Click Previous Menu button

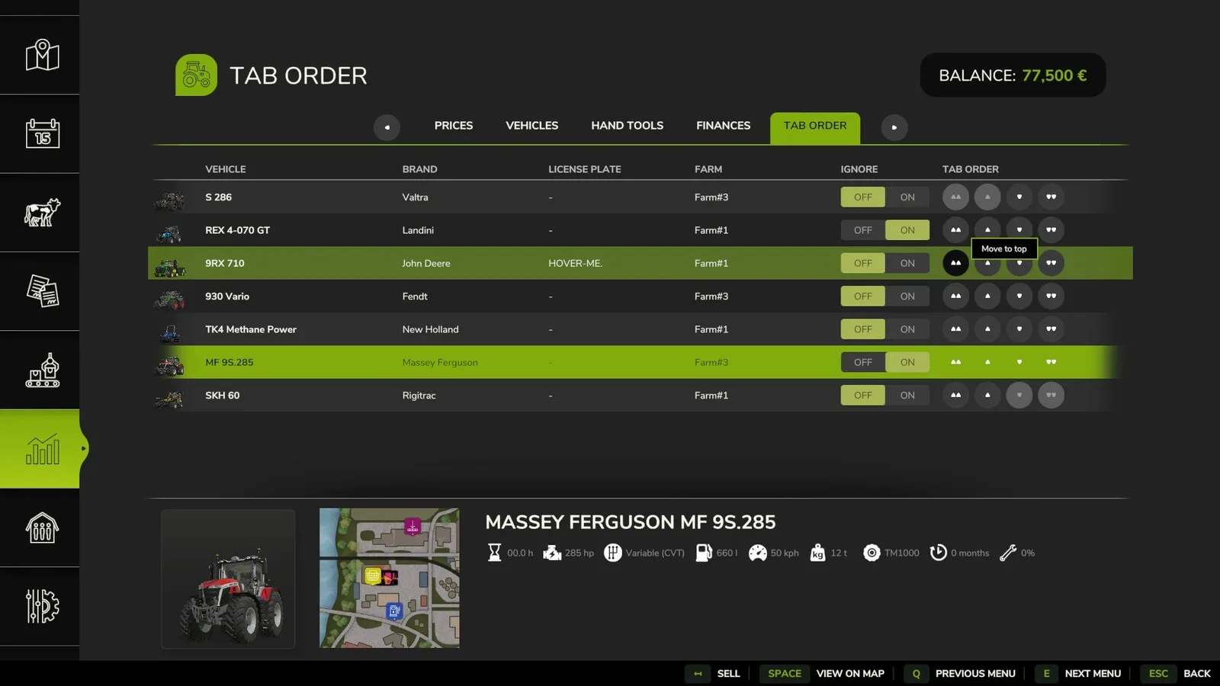[x=960, y=673]
